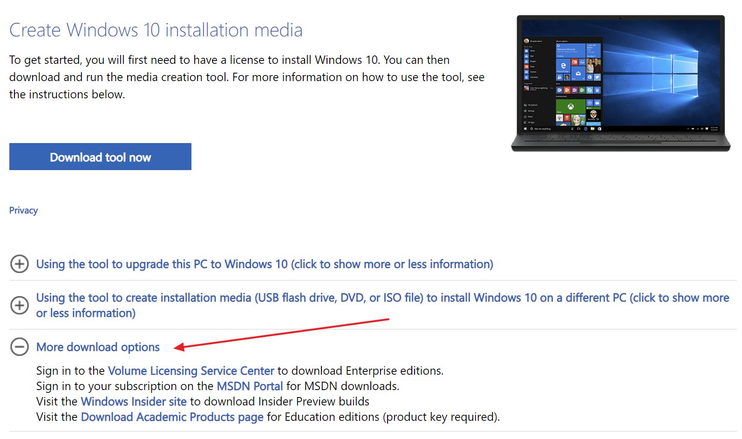Open the Download Academic Products page link

pyautogui.click(x=171, y=417)
